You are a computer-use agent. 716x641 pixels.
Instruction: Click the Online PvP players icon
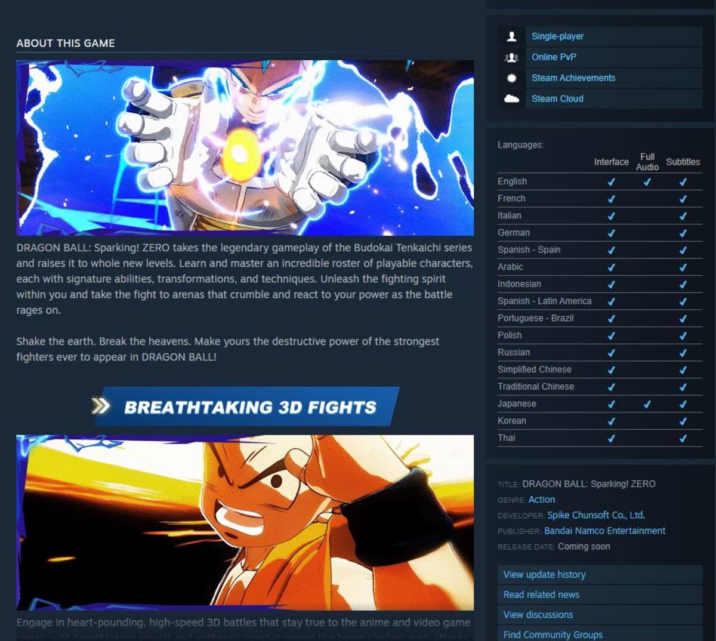click(511, 57)
